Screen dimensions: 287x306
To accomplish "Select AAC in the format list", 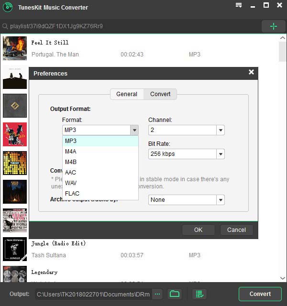I will [x=100, y=173].
